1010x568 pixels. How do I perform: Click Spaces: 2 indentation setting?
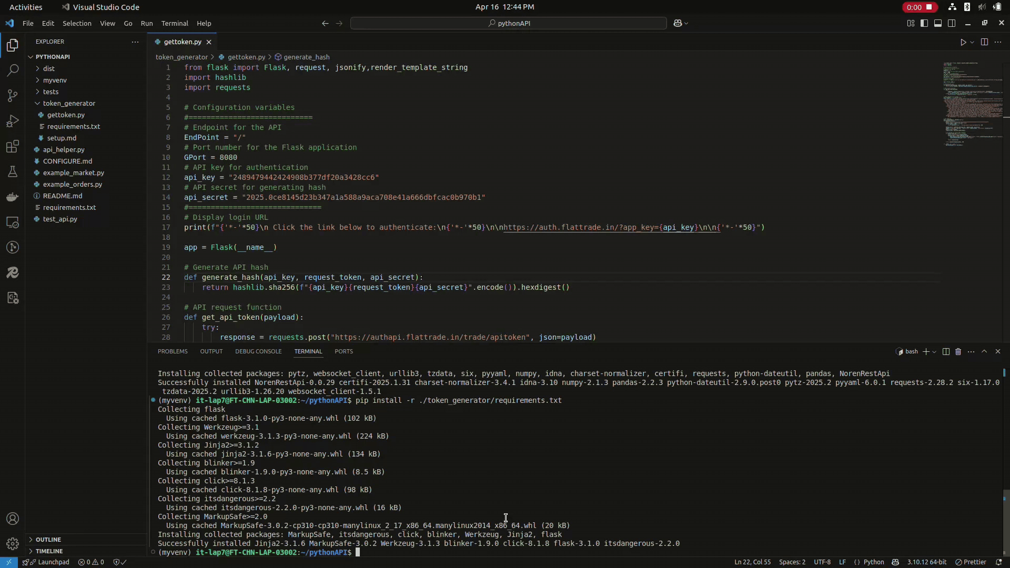[x=792, y=562]
